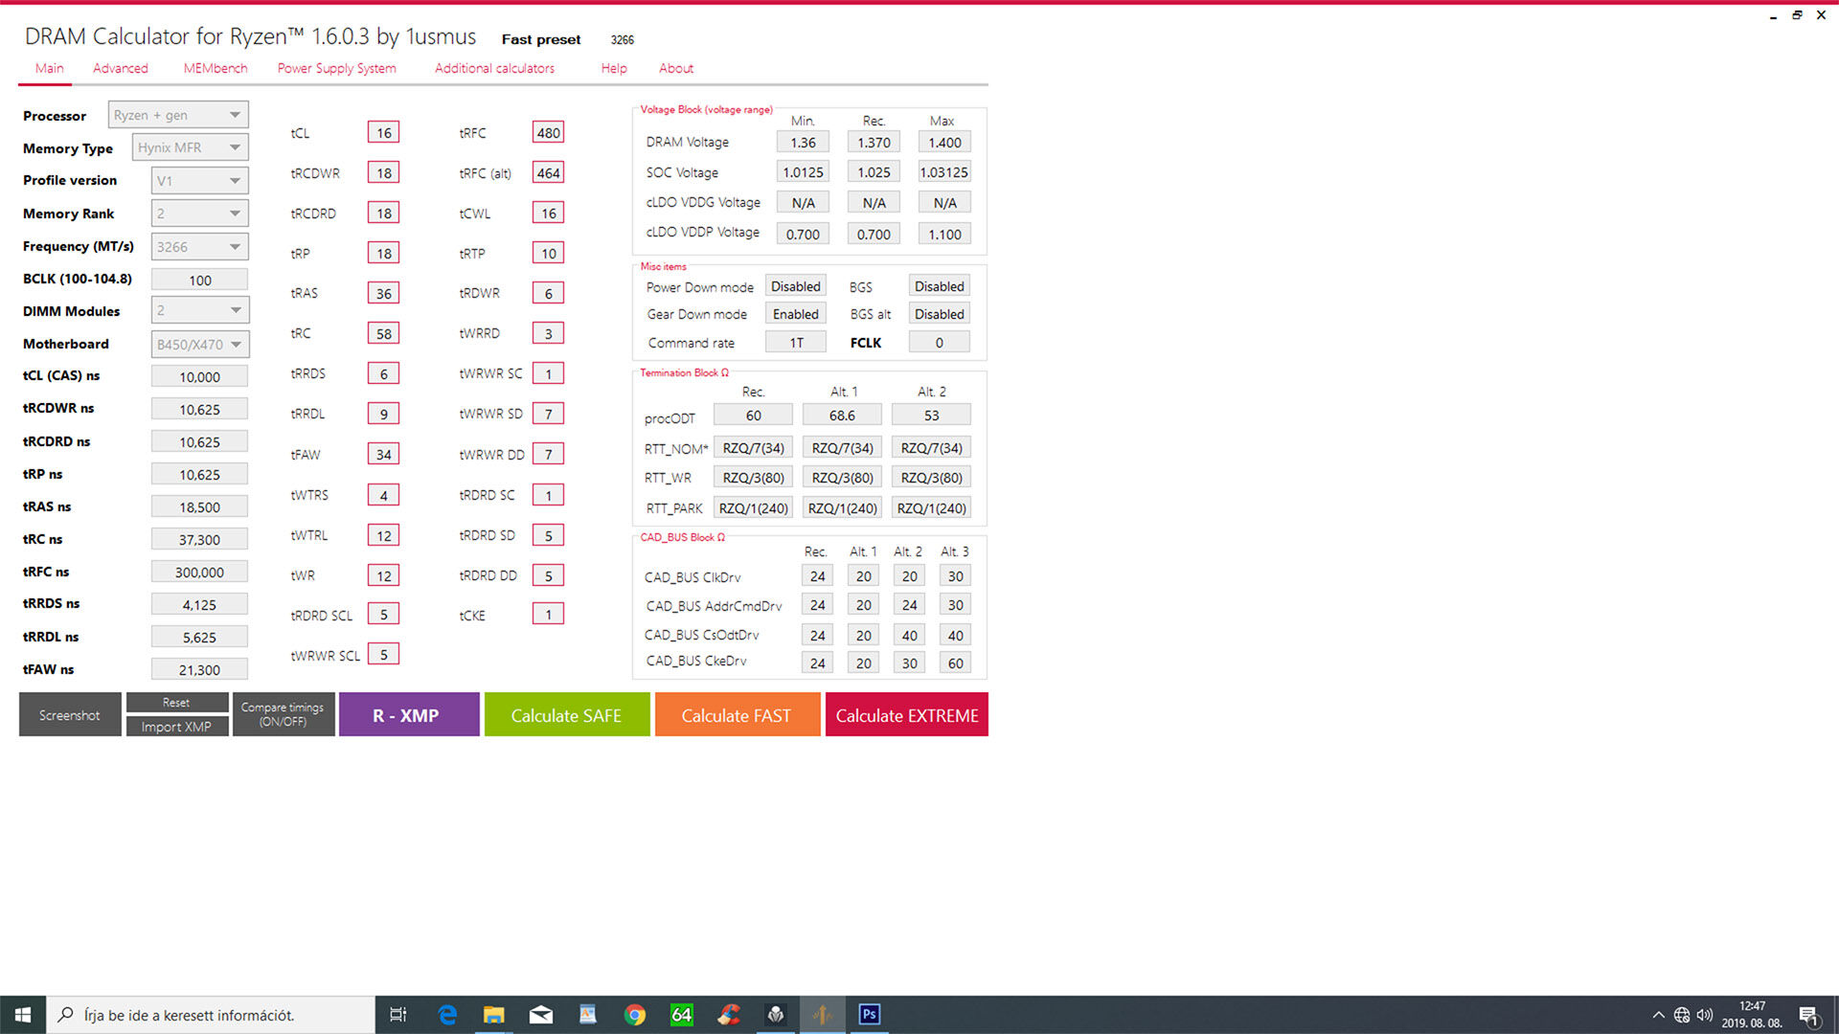Click CAD_BUS CkeDrv Alt. 3 value 60
Screen dimensions: 1839x1034
[955, 663]
